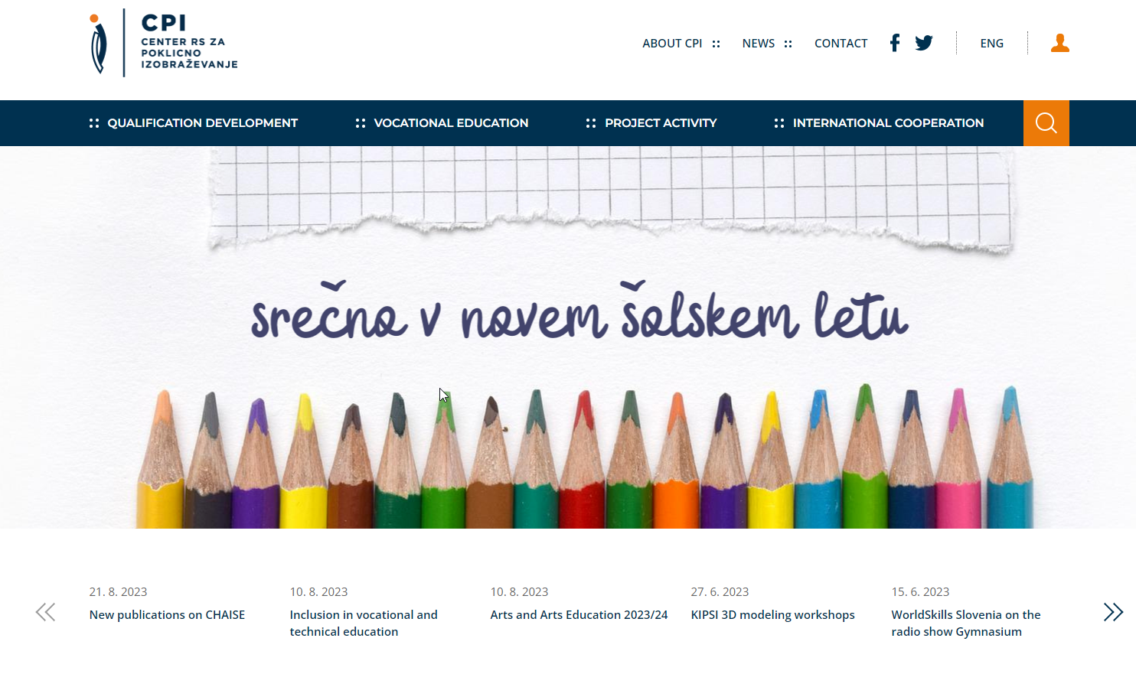Open the Contact page
The image size is (1136, 674).
click(x=841, y=44)
